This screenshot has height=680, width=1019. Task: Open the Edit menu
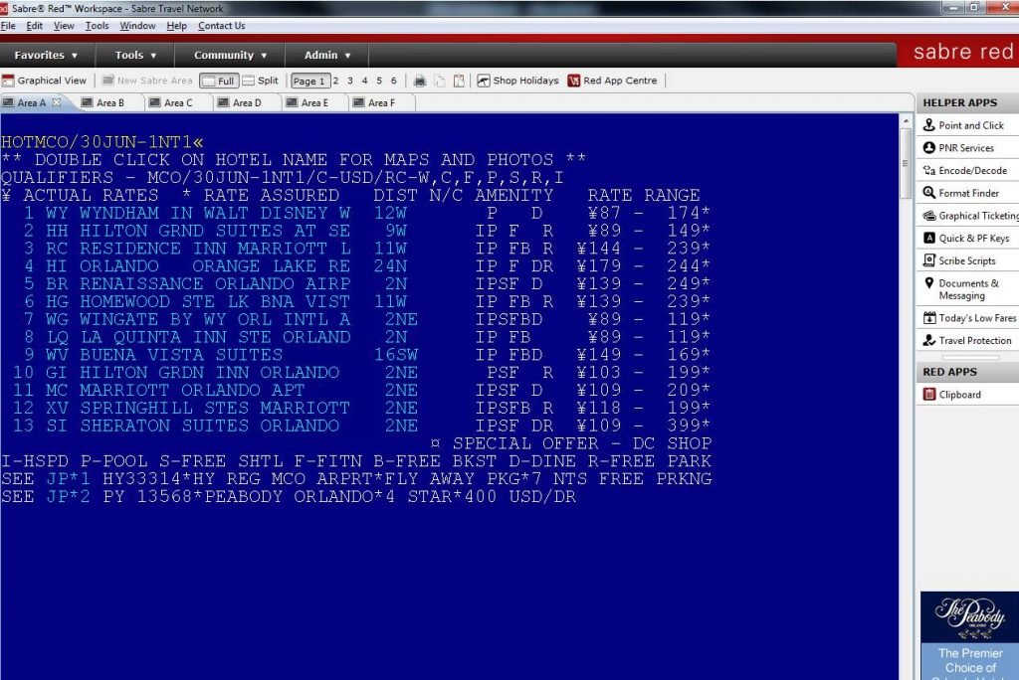point(35,26)
